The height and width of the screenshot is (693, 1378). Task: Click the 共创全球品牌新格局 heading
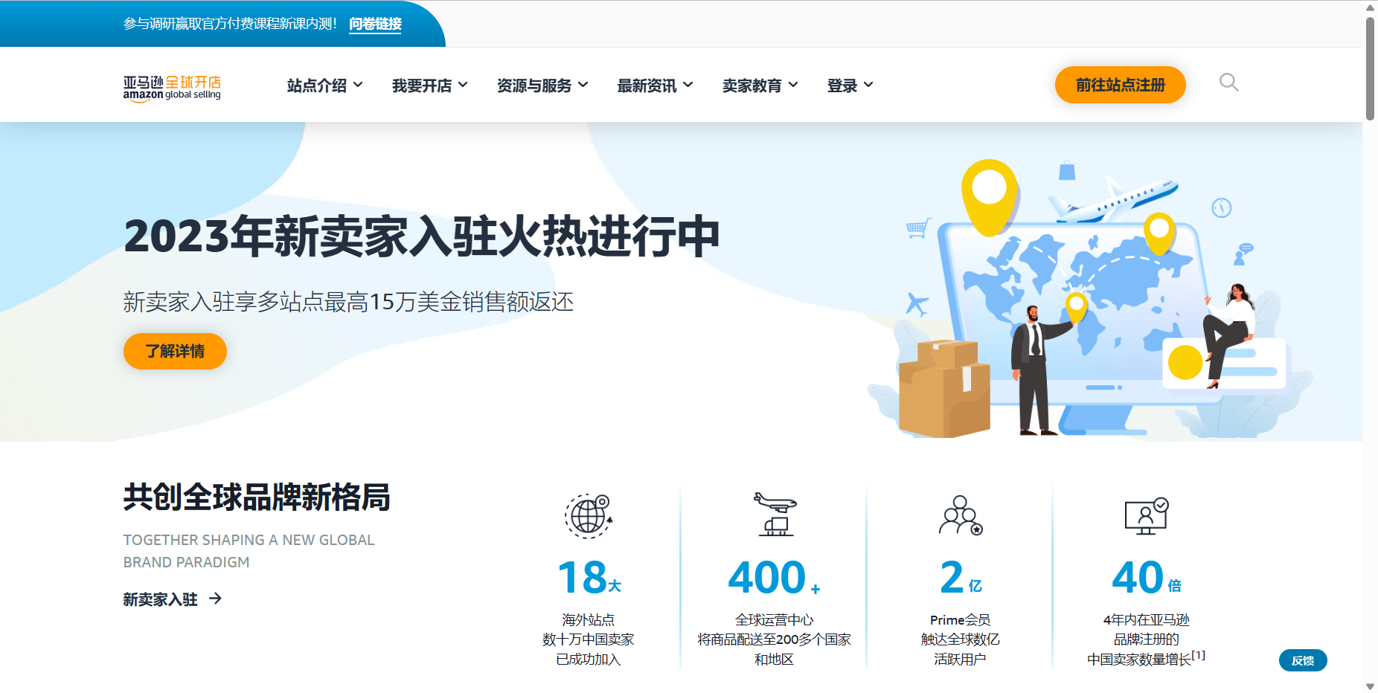pos(257,497)
